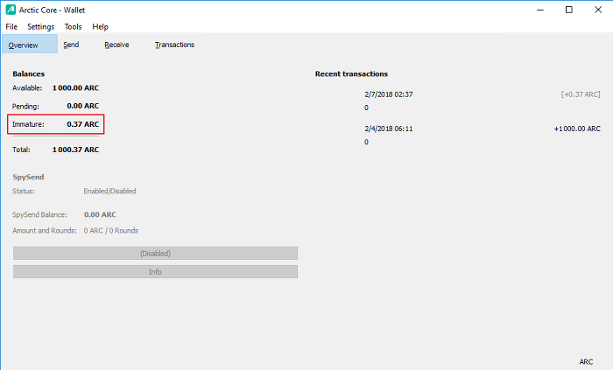Click the ARC unit in status bar
This screenshot has height=370, width=613.
click(586, 362)
